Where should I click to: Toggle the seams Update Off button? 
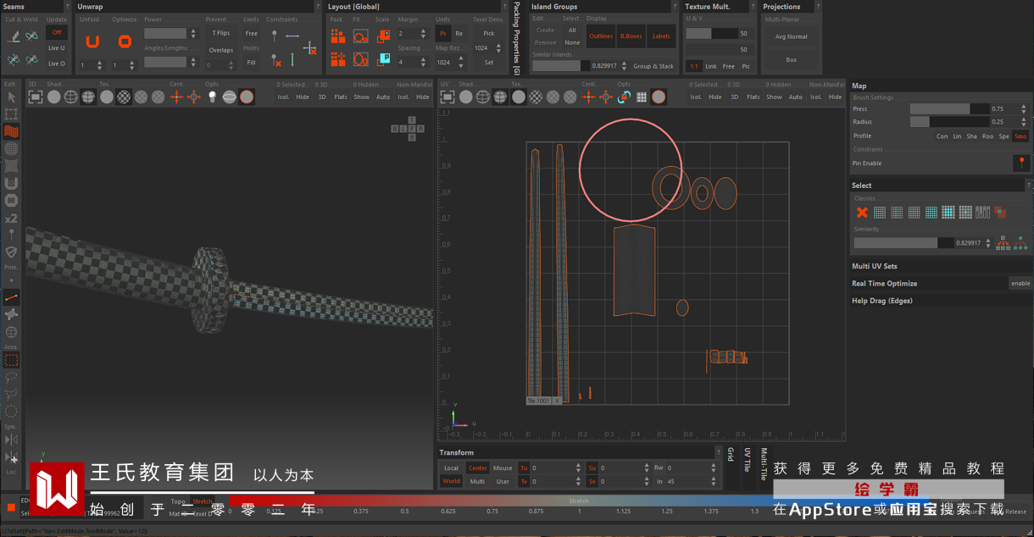pyautogui.click(x=57, y=33)
